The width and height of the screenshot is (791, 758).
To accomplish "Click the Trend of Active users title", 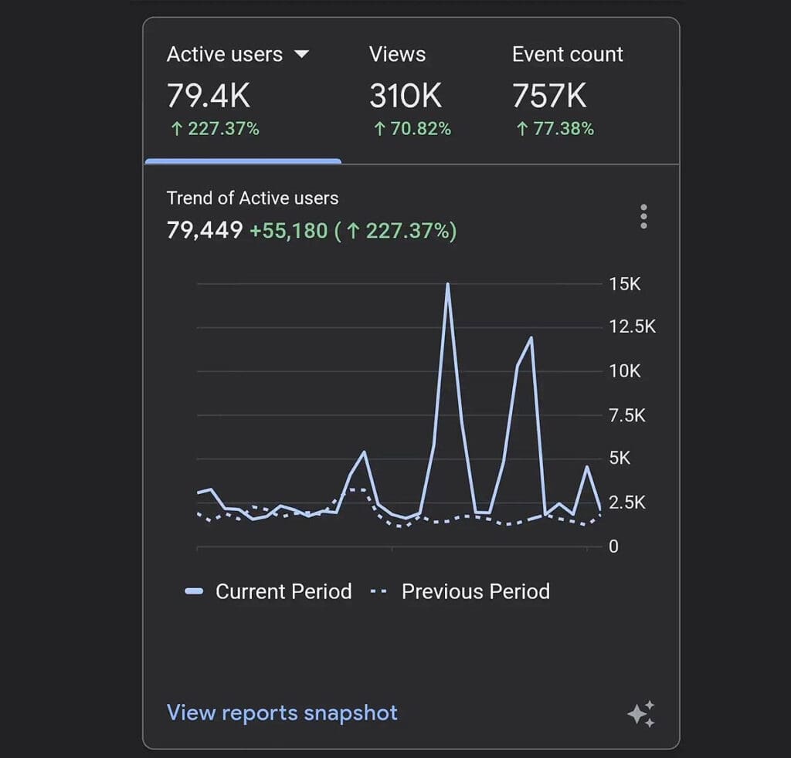I will (x=253, y=198).
